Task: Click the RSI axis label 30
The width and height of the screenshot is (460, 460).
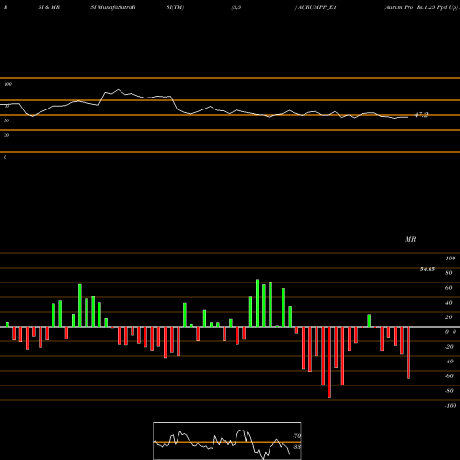Action: (x=6, y=135)
